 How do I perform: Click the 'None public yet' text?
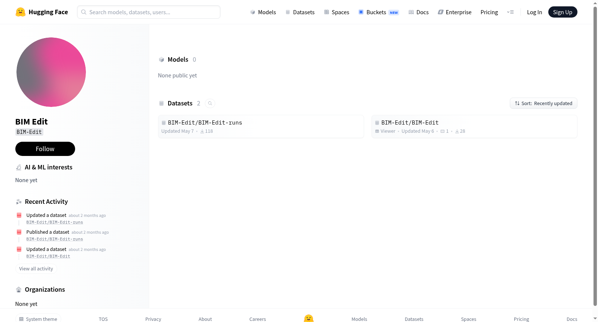[178, 76]
